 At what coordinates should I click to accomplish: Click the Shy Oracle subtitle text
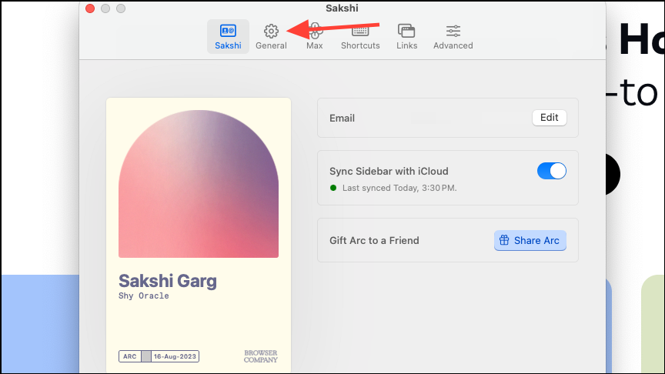pyautogui.click(x=144, y=296)
